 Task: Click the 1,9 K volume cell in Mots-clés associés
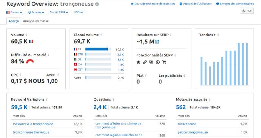point(244,124)
